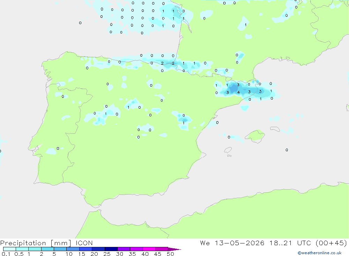Select the 4 mm precipitation value on the map
Viewport: 349px width, 256px height.
(x=238, y=92)
